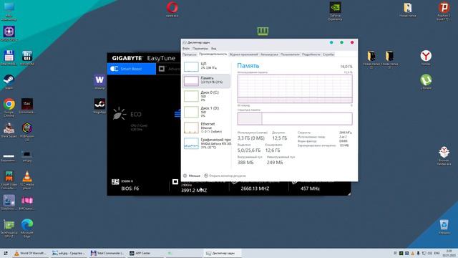458x258 pixels.
Task: Open the Black Squad desktop icon
Action: tap(9, 130)
